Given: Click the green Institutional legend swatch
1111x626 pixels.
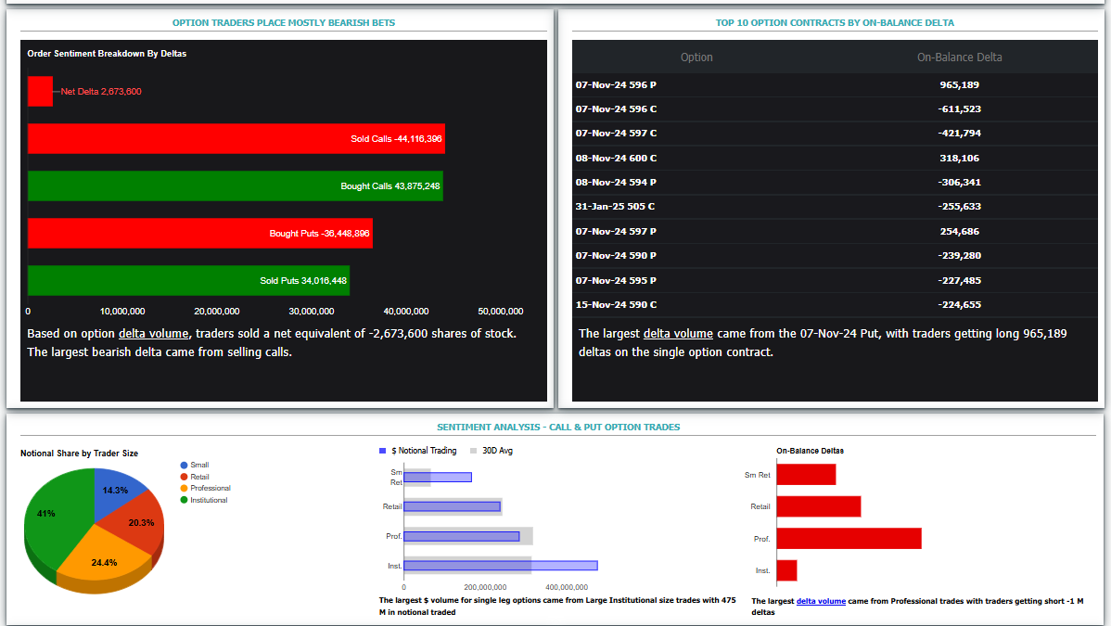Looking at the screenshot, I should (185, 500).
